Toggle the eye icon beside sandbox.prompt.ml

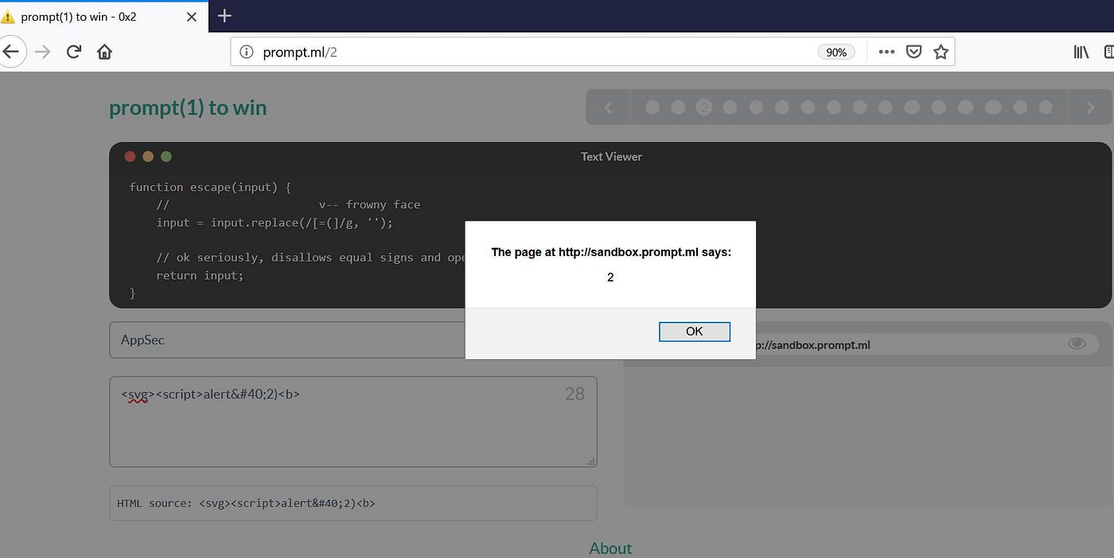1077,343
